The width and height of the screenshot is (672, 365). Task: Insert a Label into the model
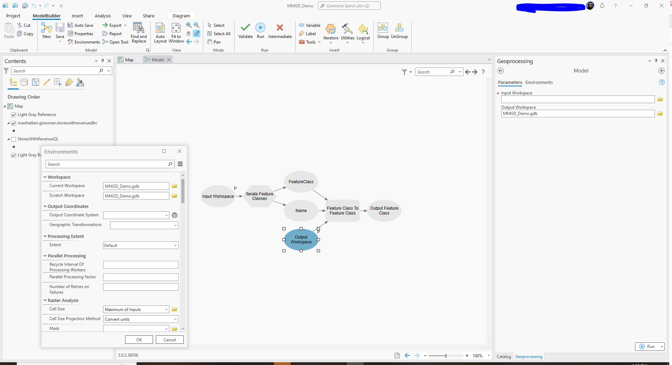(307, 33)
